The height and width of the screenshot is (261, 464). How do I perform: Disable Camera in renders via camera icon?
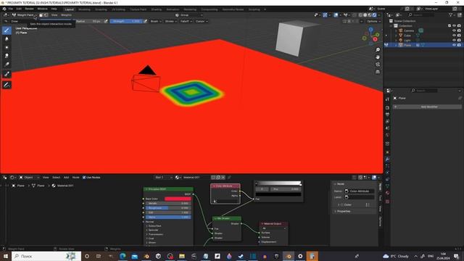point(459,30)
